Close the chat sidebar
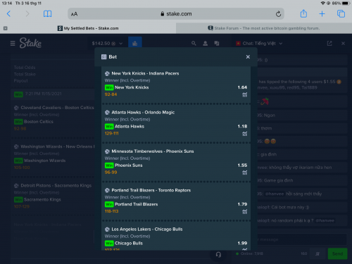This screenshot has width=352, height=264. pos(343,44)
